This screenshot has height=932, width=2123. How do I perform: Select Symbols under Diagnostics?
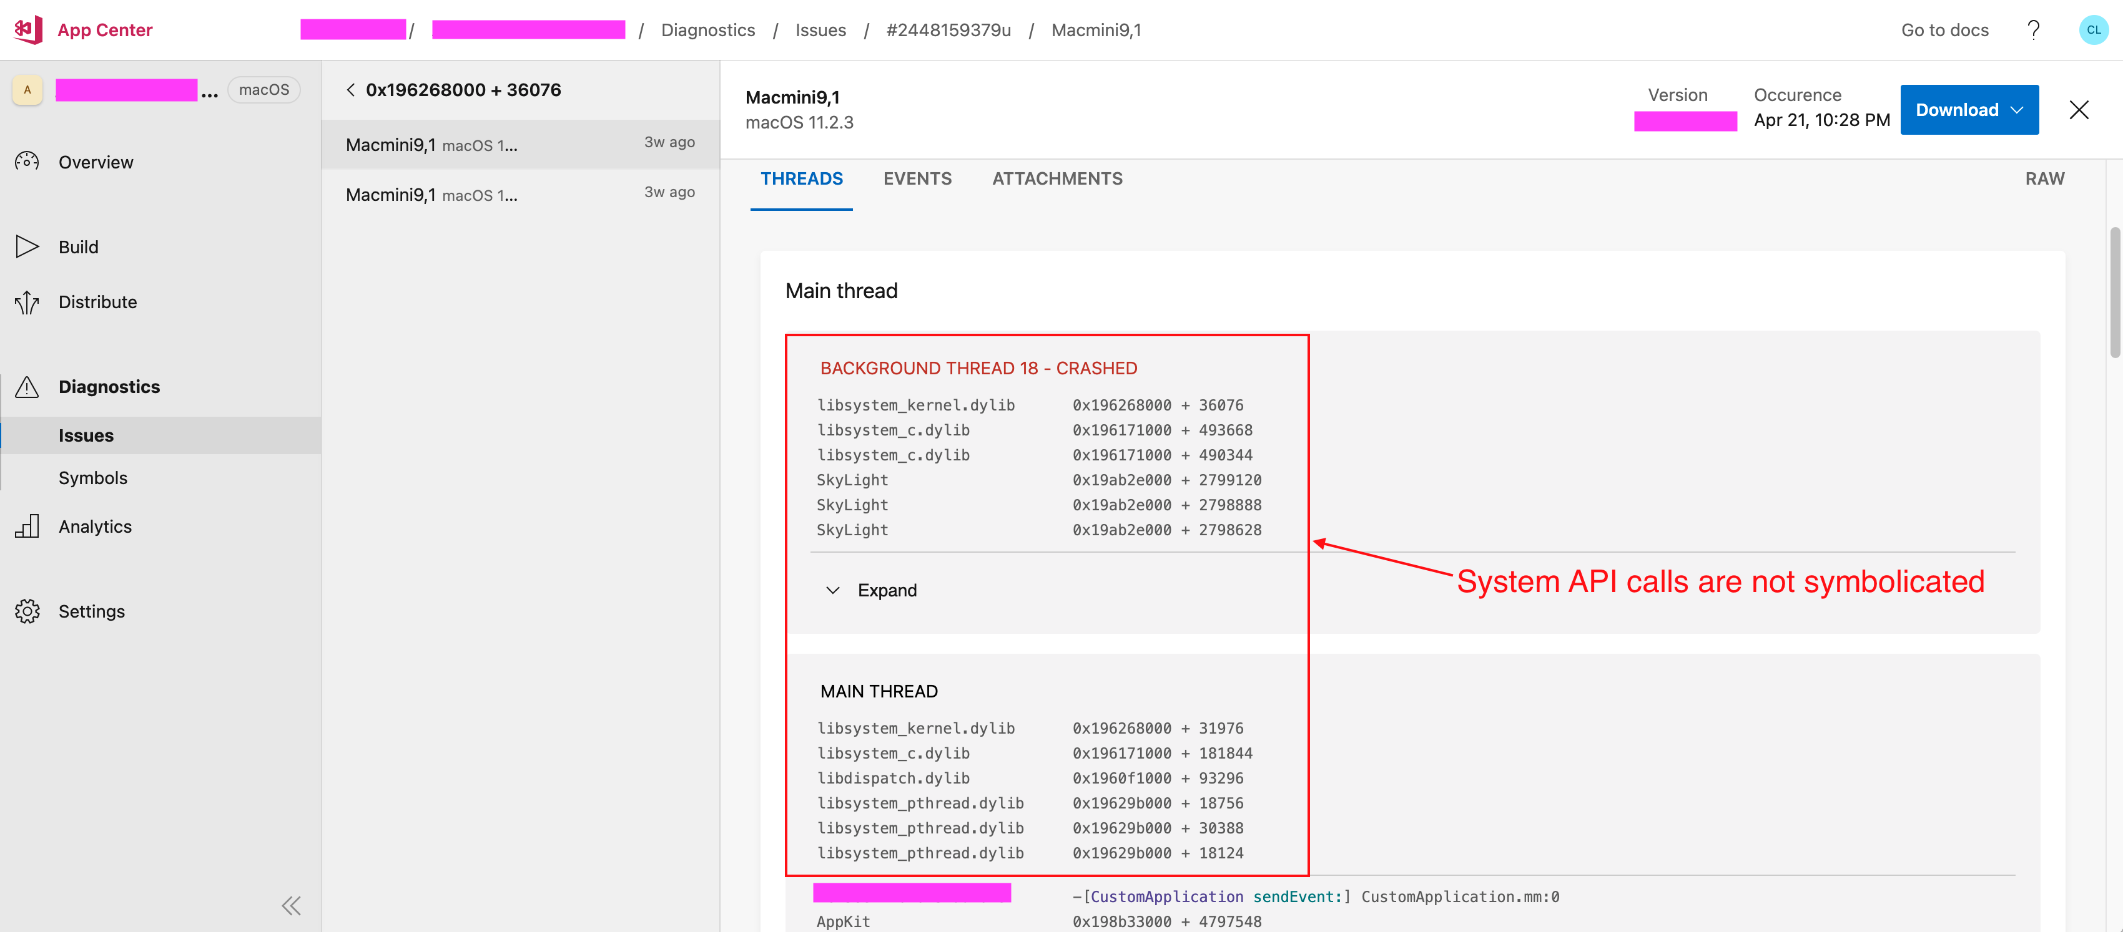click(x=93, y=477)
